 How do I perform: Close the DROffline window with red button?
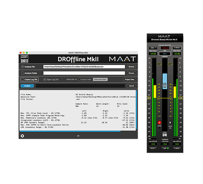[21, 53]
